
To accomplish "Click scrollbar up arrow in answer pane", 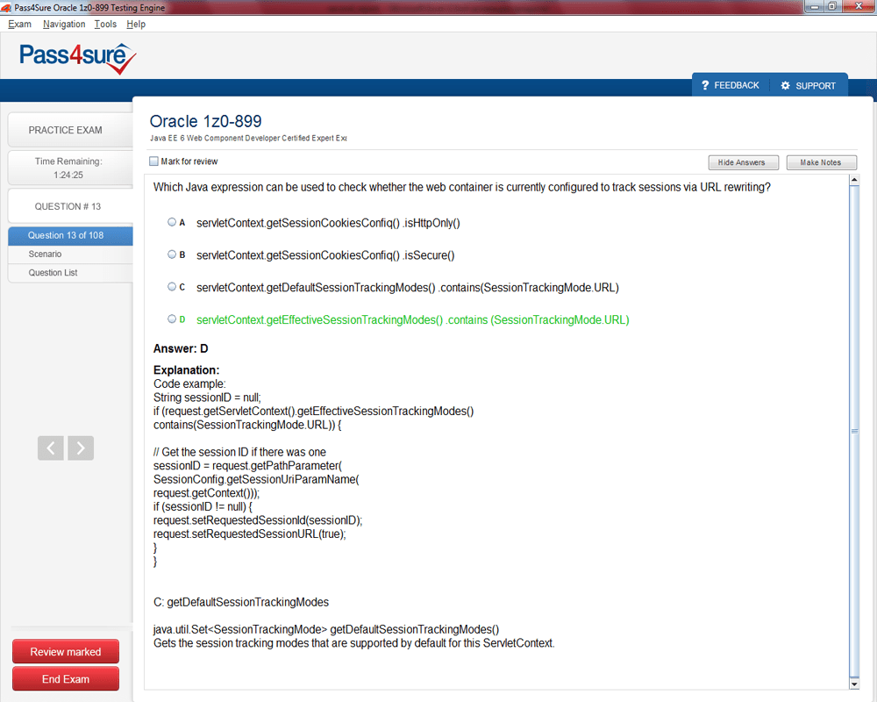I will (854, 180).
